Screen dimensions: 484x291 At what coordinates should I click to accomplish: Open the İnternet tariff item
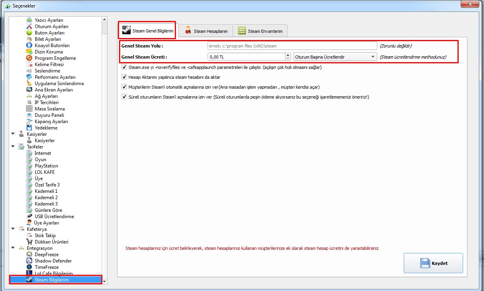(43, 153)
